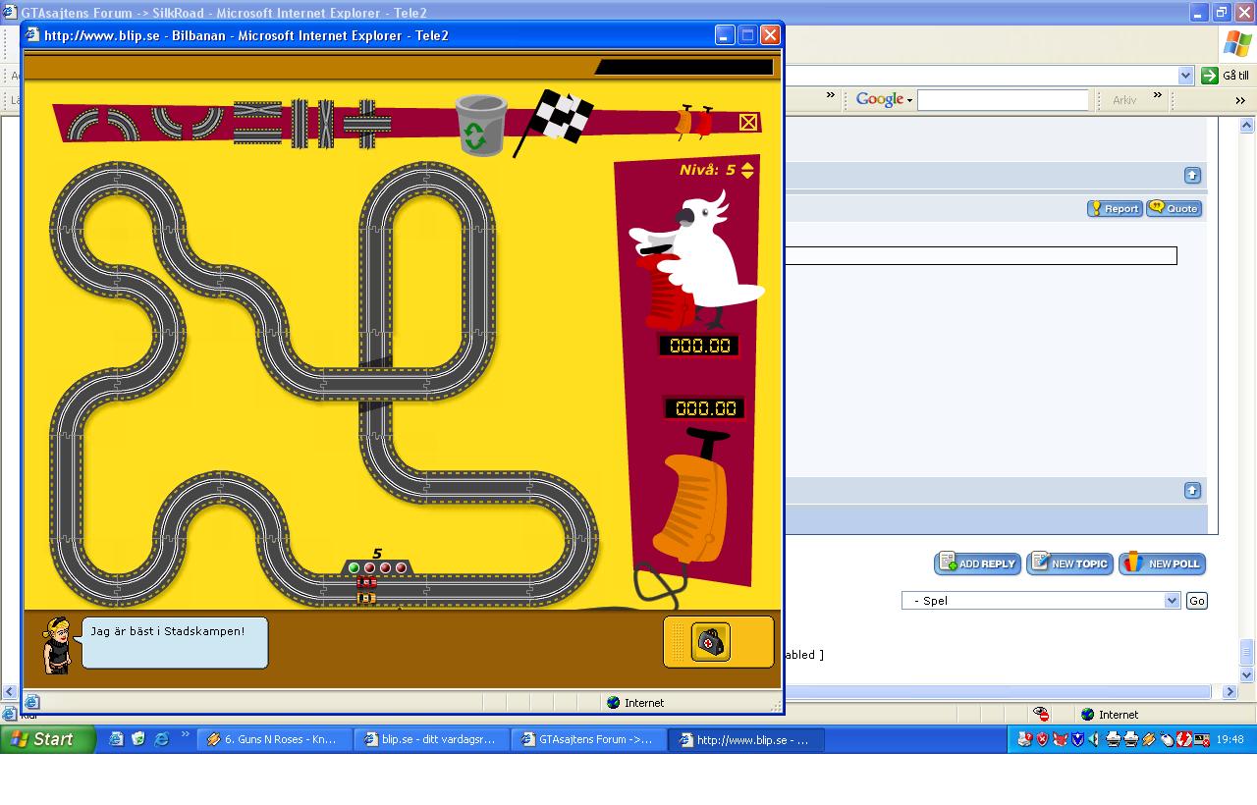Decrease Nivå level with down arrow
Viewport: 1257px width, 805px height.
(x=747, y=175)
